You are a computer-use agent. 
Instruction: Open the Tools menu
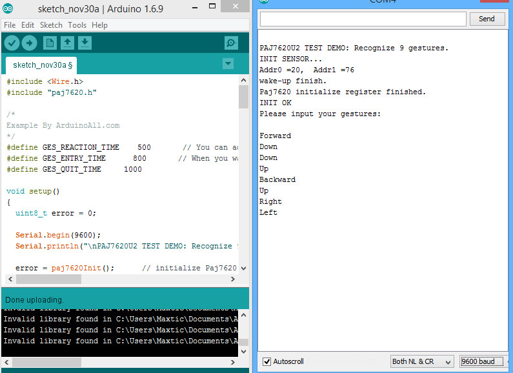tap(77, 25)
